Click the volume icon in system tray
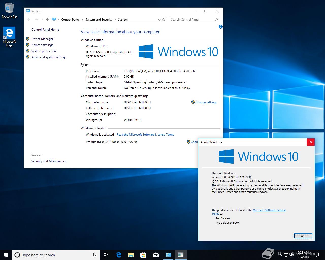Image resolution: width=325 pixels, height=260 pixels. click(292, 255)
